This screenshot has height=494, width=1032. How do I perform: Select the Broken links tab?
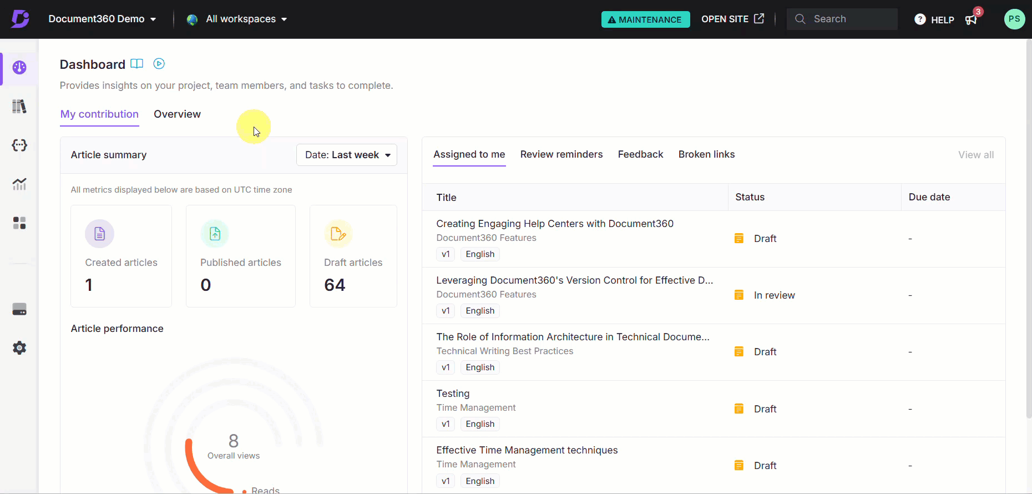[x=706, y=154]
